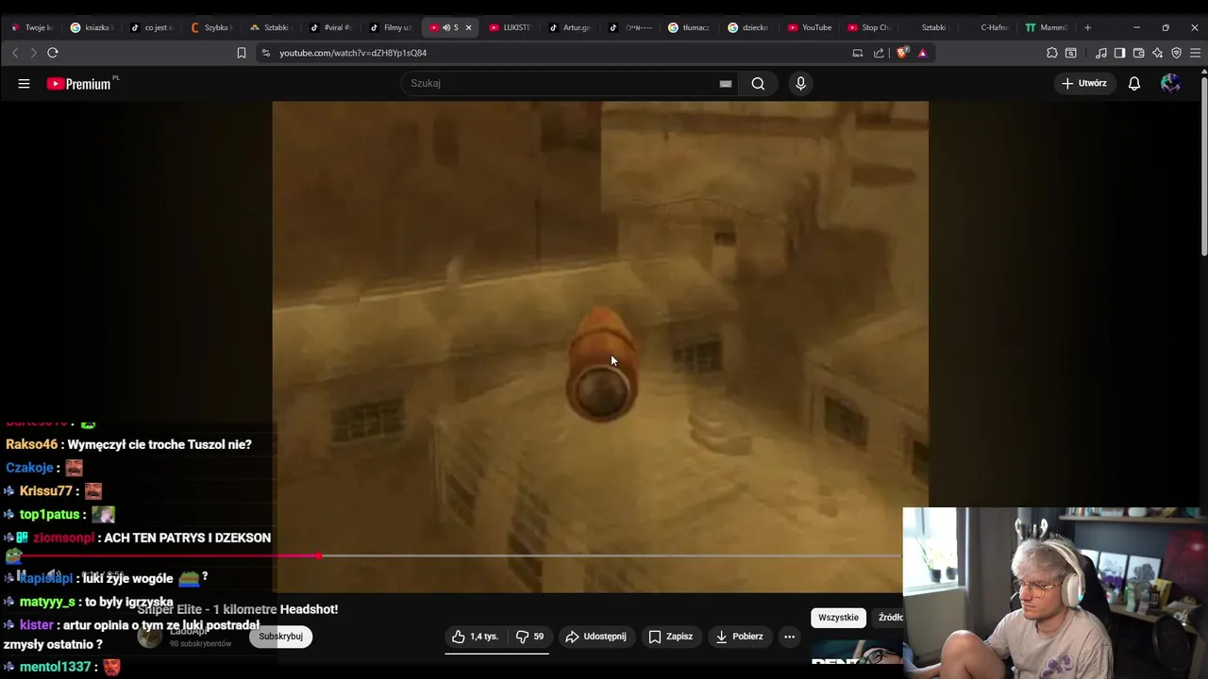This screenshot has height=679, width=1208.
Task: Mute the active tab speaker icon
Action: tap(445, 27)
